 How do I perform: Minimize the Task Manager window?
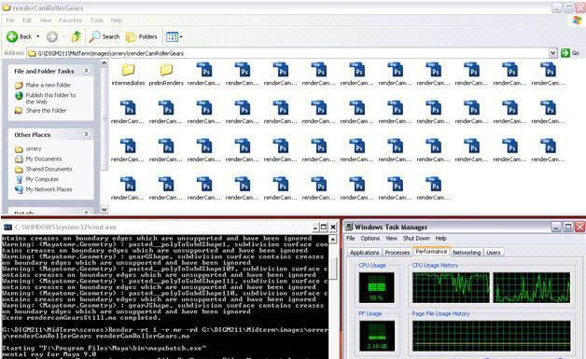click(556, 227)
